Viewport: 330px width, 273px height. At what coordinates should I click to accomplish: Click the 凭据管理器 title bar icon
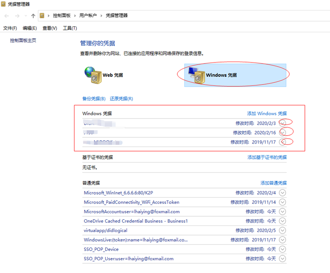[x=4, y=4]
